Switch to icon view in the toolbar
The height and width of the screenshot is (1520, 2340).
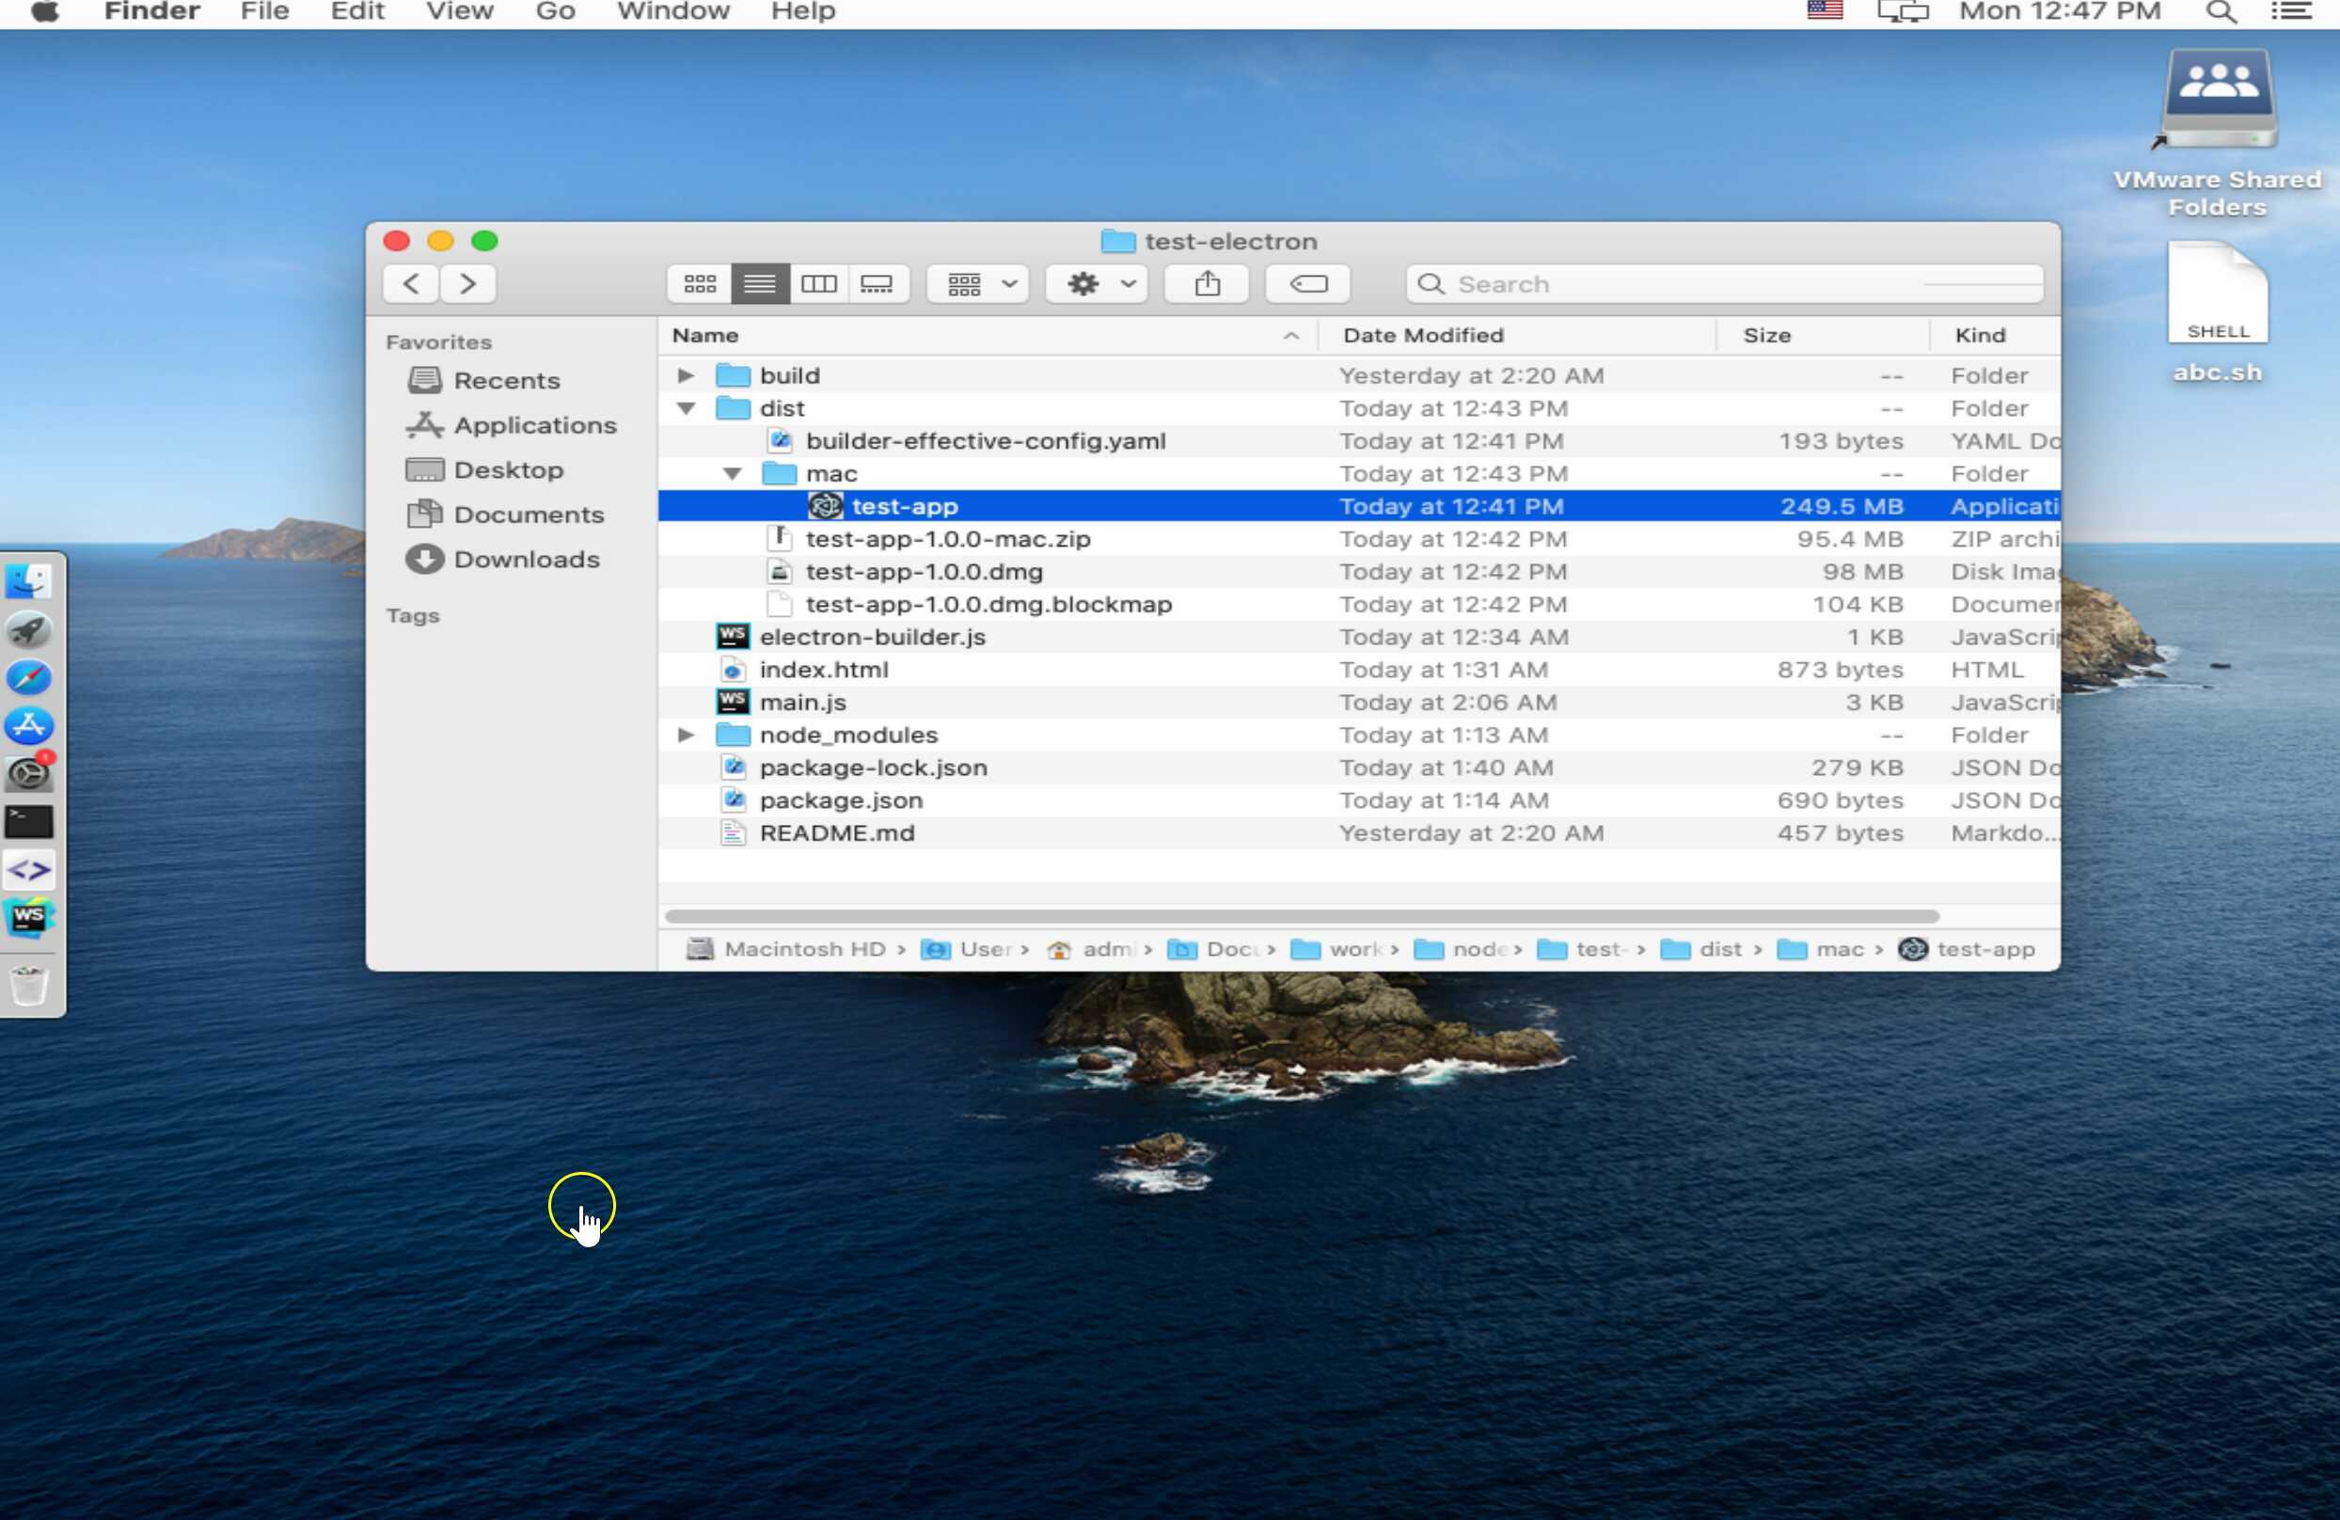point(699,283)
